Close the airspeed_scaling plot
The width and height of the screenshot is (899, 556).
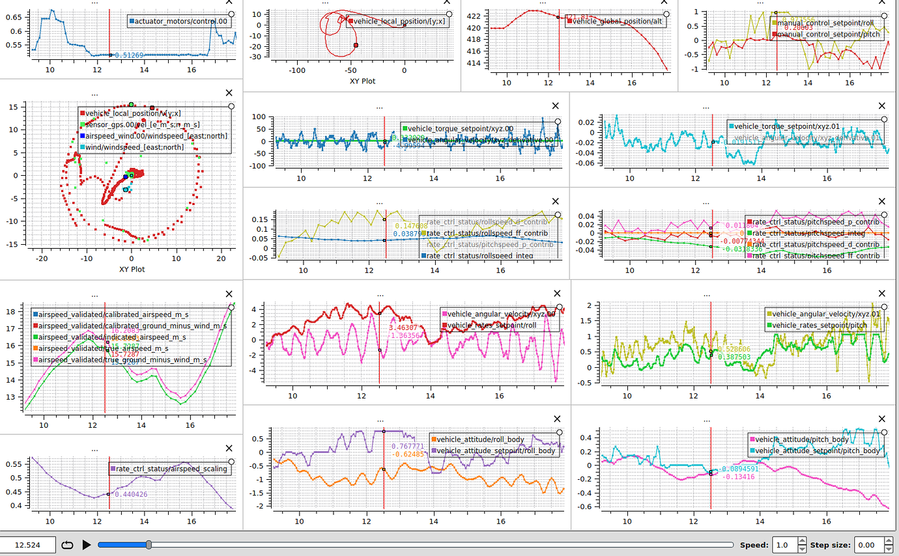[229, 448]
